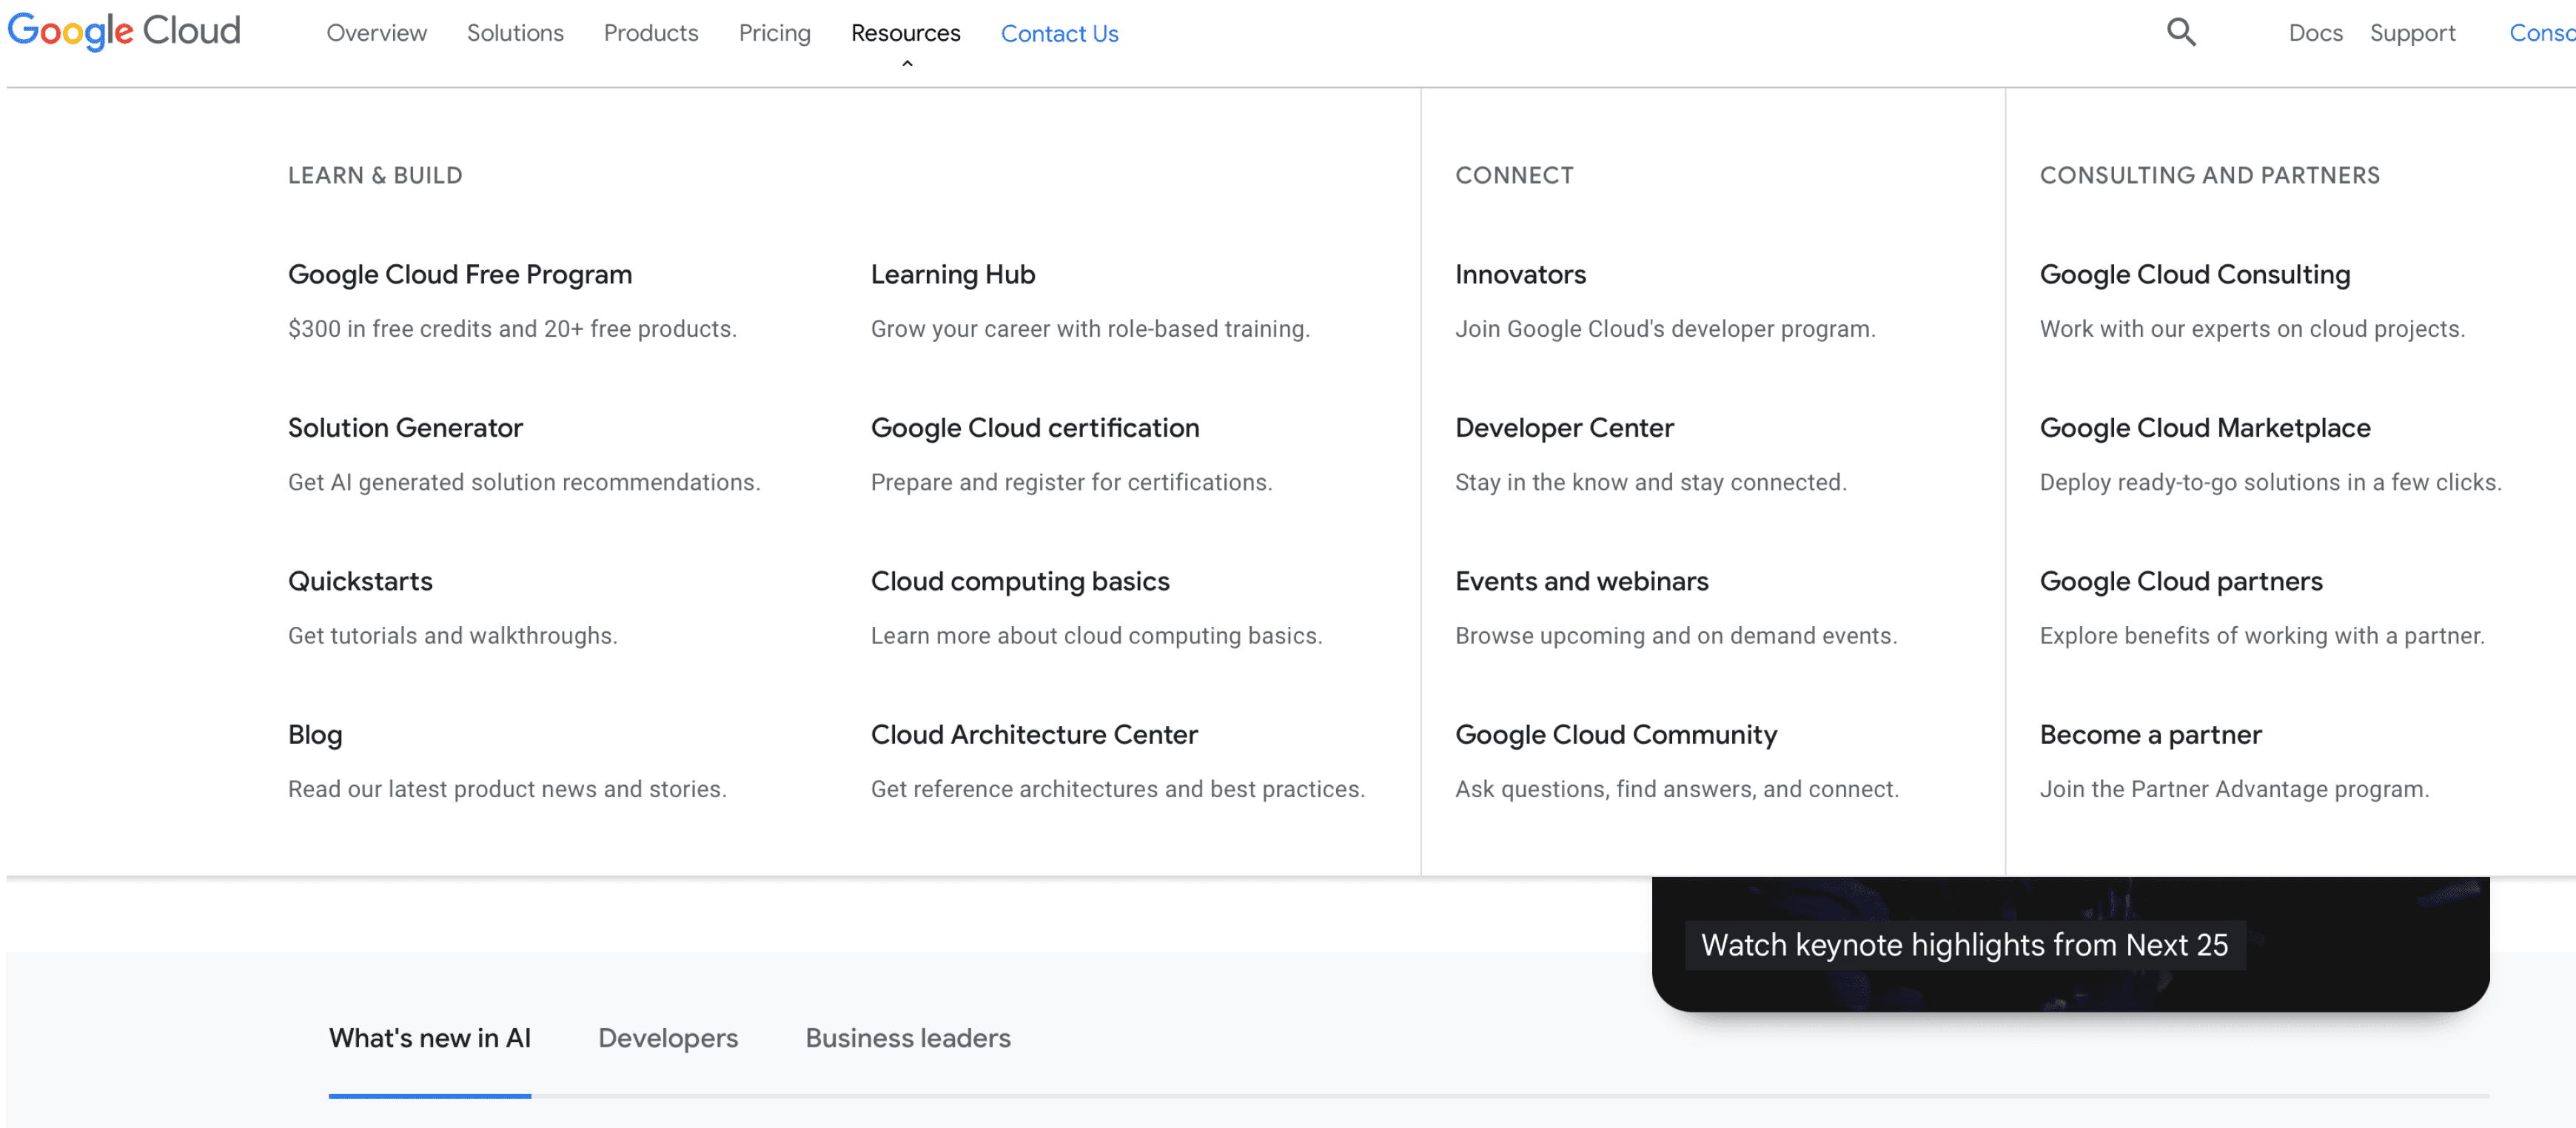Click the Contact Us link

(1059, 34)
